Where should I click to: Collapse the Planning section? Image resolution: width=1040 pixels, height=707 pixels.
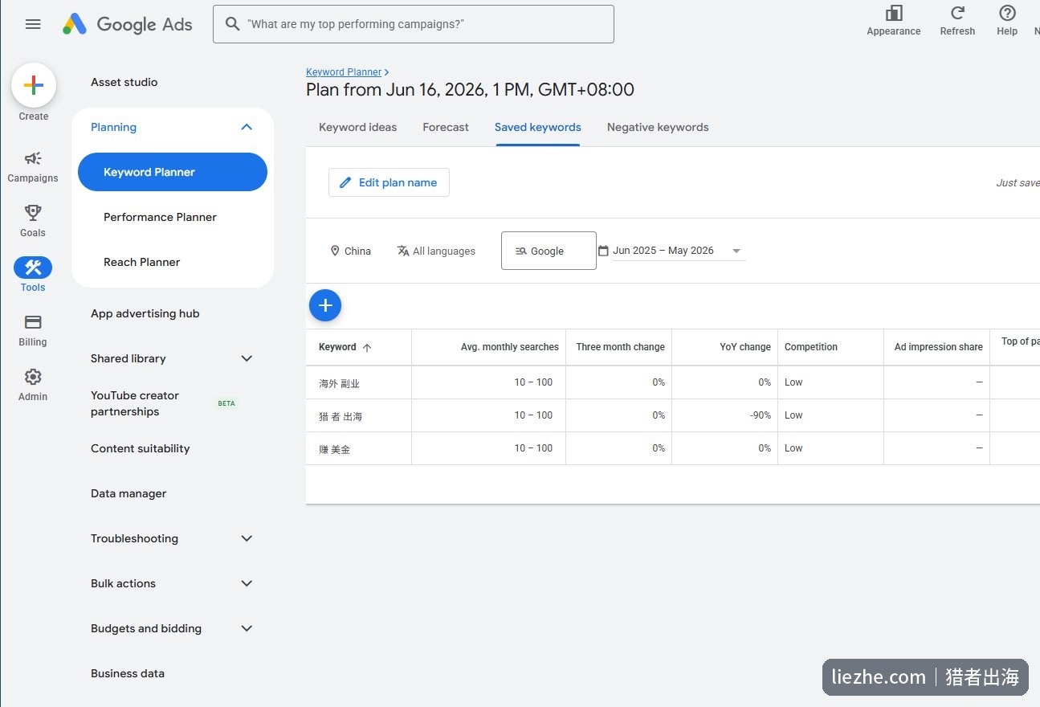coord(247,127)
